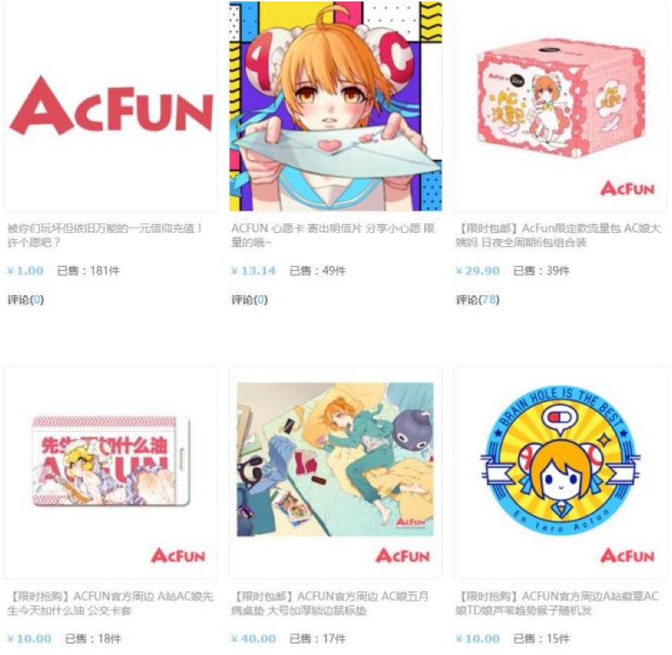Open the AC girl holding envelope image
672x655 pixels.
pos(335,106)
